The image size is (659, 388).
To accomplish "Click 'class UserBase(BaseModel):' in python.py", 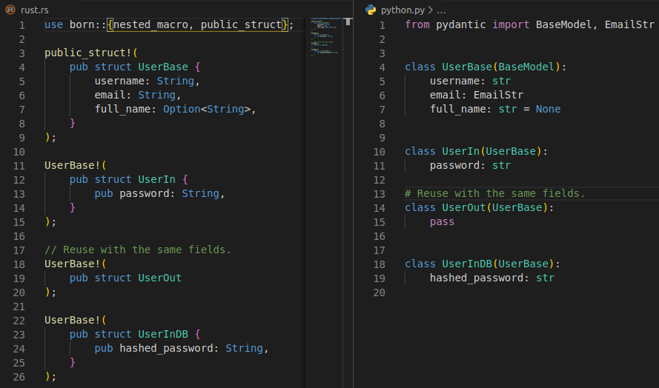I will coord(486,67).
